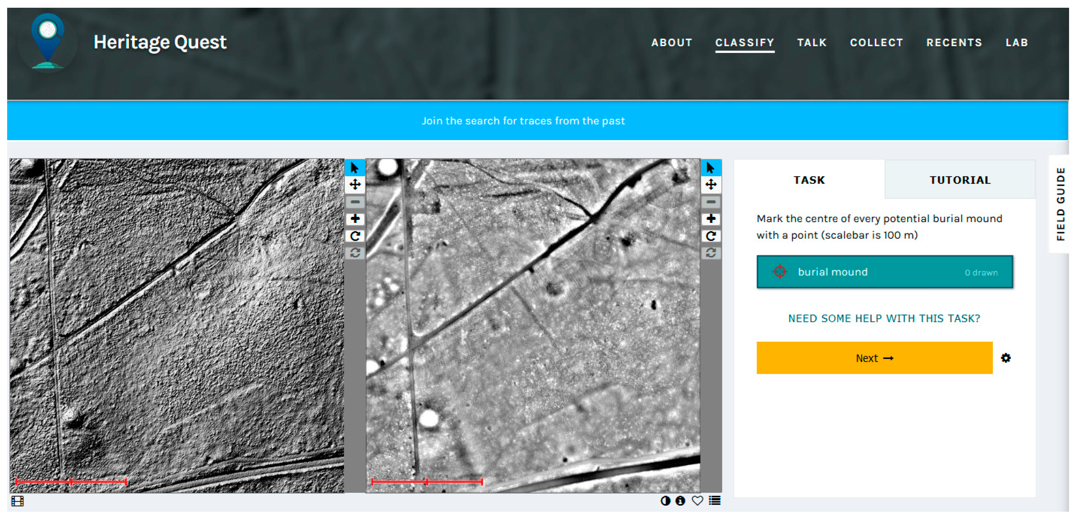Image resolution: width=1075 pixels, height=518 pixels.
Task: Open the subject metadata list icon
Action: [715, 500]
